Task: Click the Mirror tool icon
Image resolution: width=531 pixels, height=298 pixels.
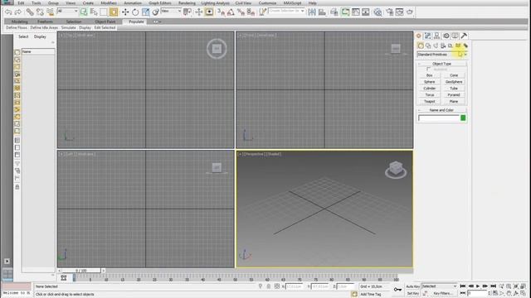Action: 312,12
